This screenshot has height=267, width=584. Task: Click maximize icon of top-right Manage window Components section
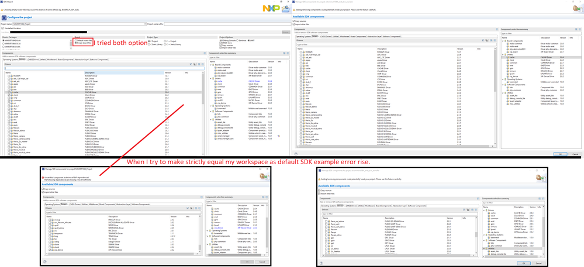click(497, 29)
